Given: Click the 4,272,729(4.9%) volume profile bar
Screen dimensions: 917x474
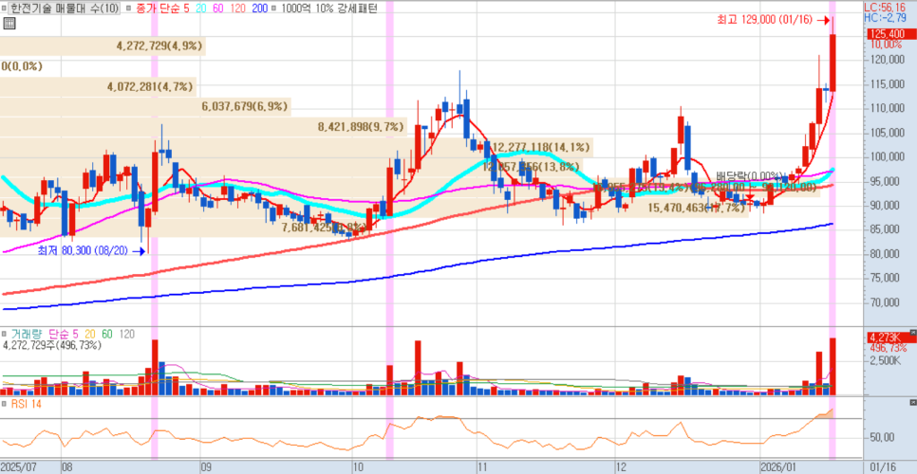Looking at the screenshot, I should (x=103, y=46).
